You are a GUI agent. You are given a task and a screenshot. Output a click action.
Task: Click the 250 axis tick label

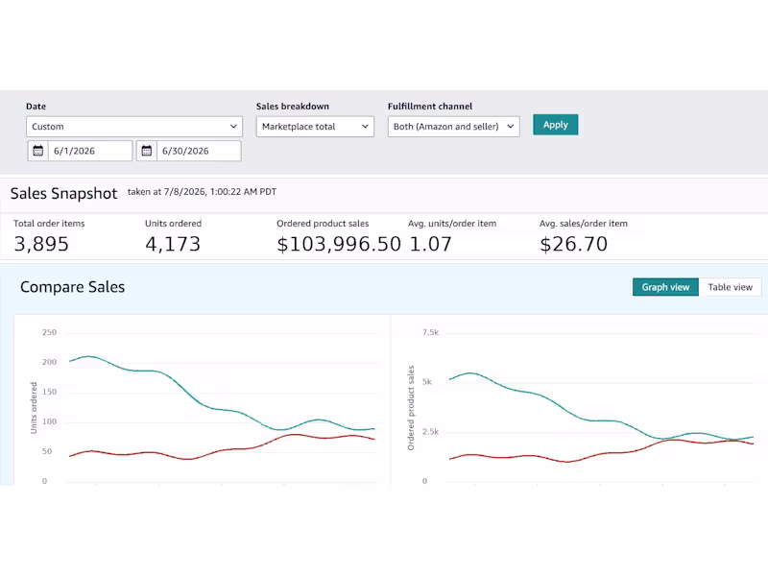[49, 332]
